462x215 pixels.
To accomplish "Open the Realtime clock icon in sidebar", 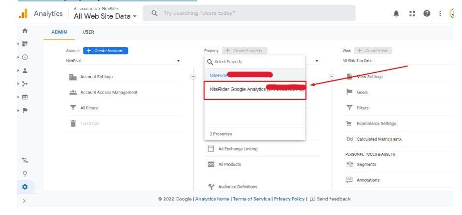I will [25, 57].
